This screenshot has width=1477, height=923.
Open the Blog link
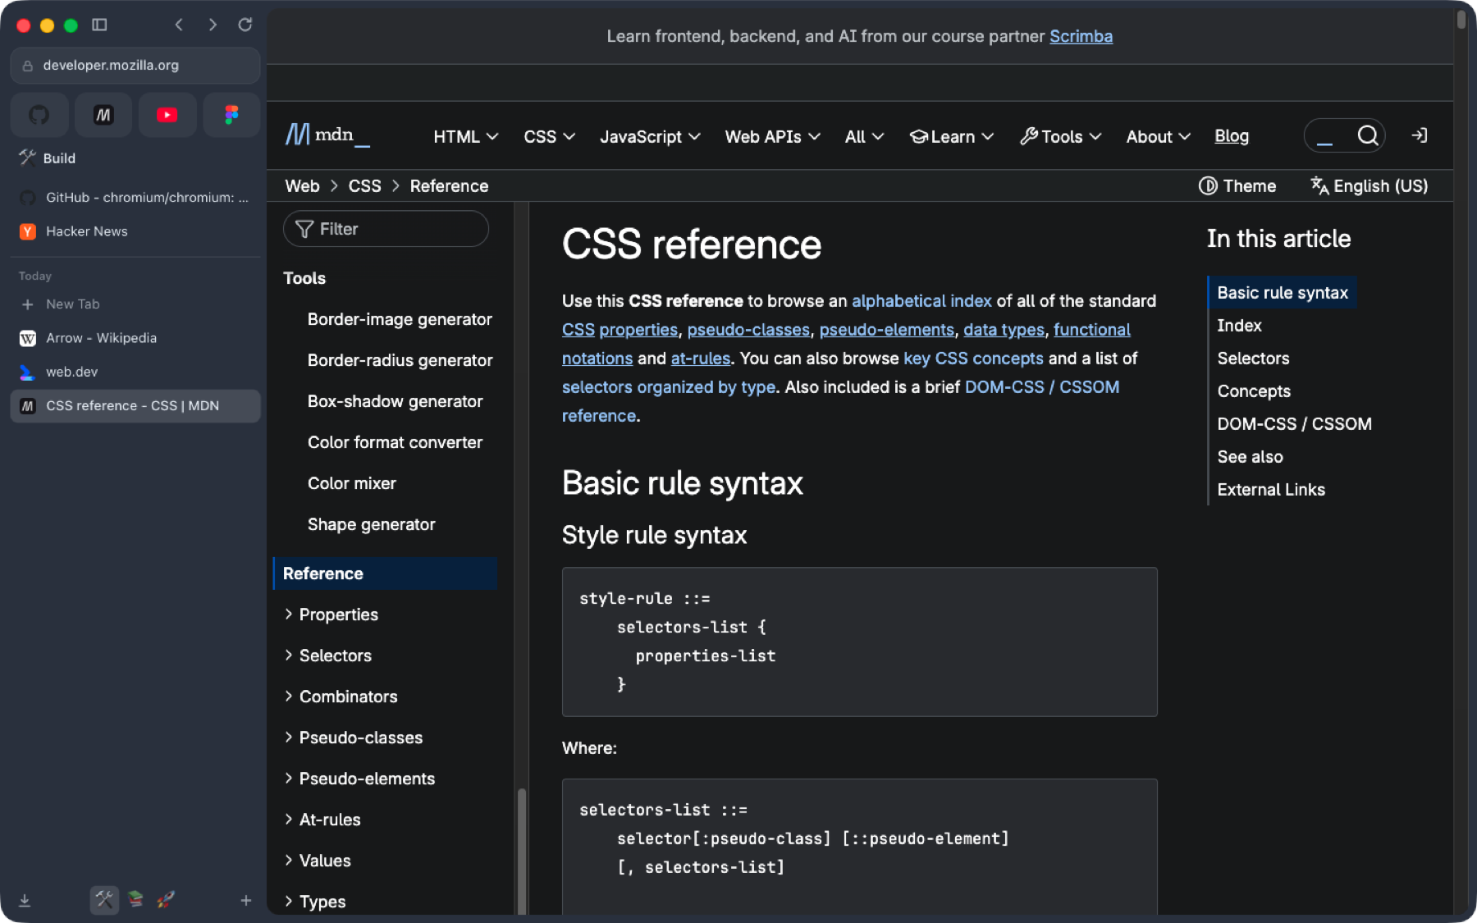(1232, 136)
